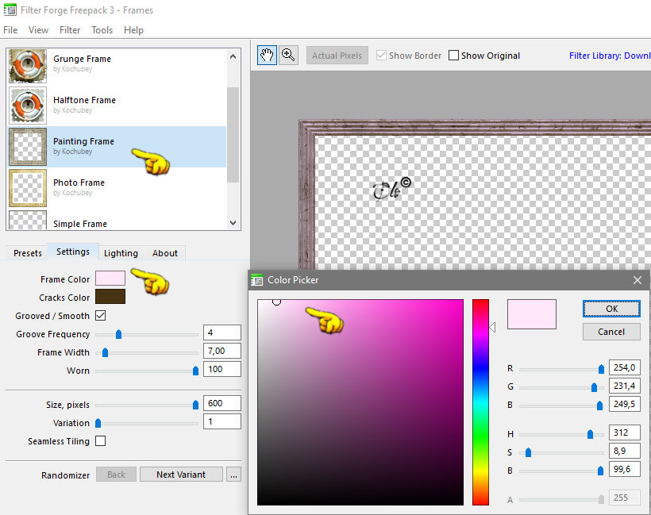Click the filter list scroll-up arrow
Screen dimensions: 651x515
tap(233, 56)
